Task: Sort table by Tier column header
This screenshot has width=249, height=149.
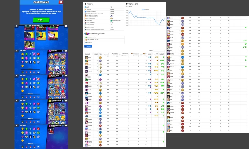Action: click(x=100, y=54)
